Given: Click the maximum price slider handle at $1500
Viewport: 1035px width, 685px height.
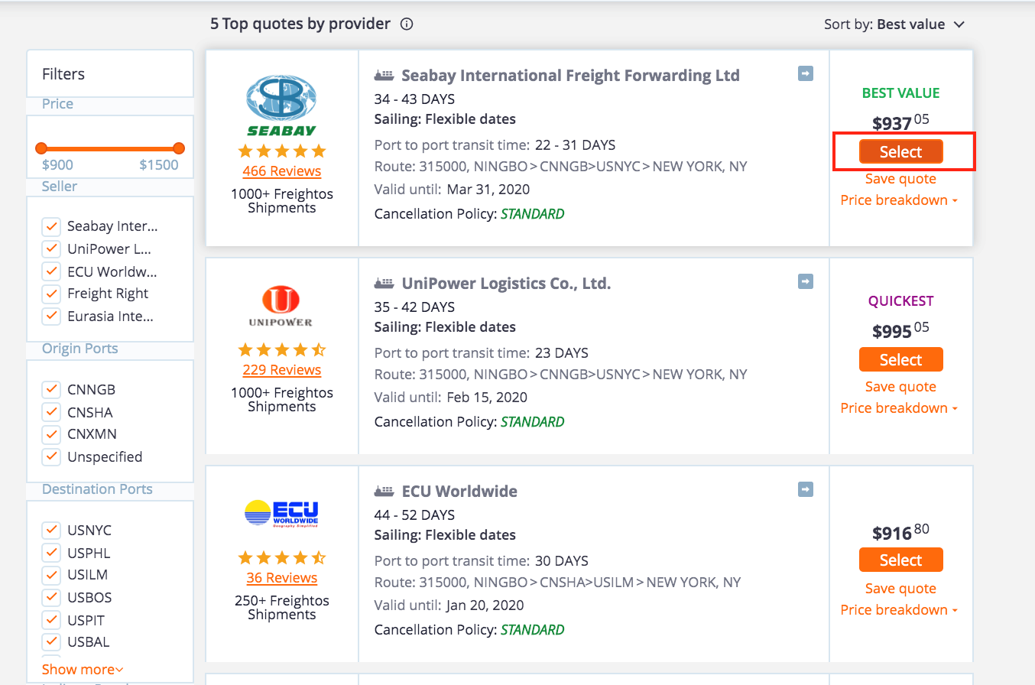Looking at the screenshot, I should (179, 148).
